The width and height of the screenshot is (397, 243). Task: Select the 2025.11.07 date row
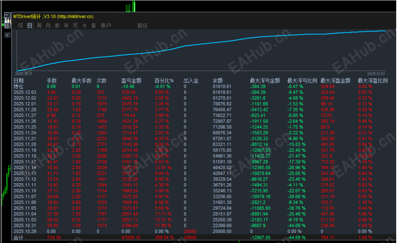click(x=25, y=196)
